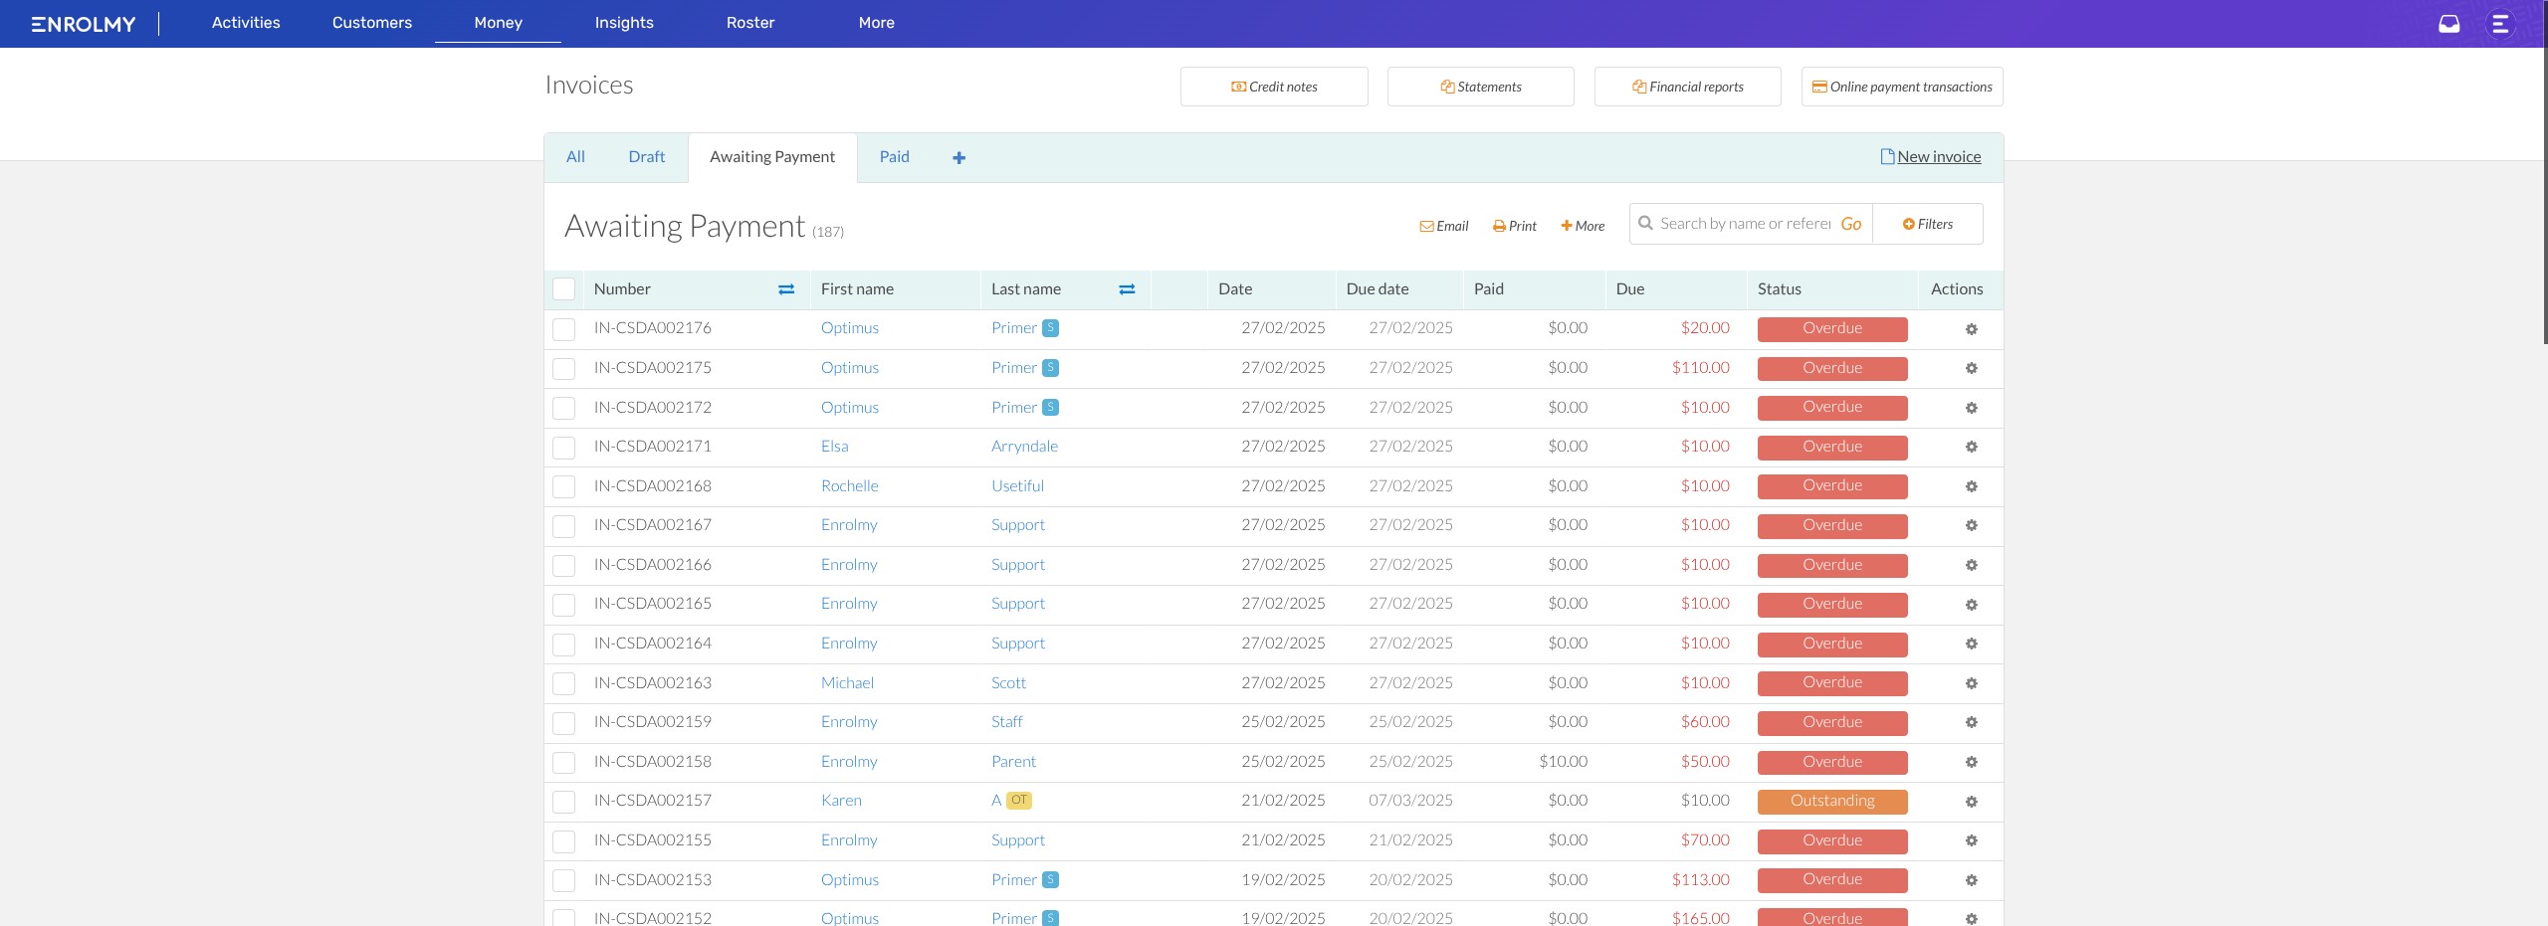Open customer Elsa from first name column

point(834,447)
